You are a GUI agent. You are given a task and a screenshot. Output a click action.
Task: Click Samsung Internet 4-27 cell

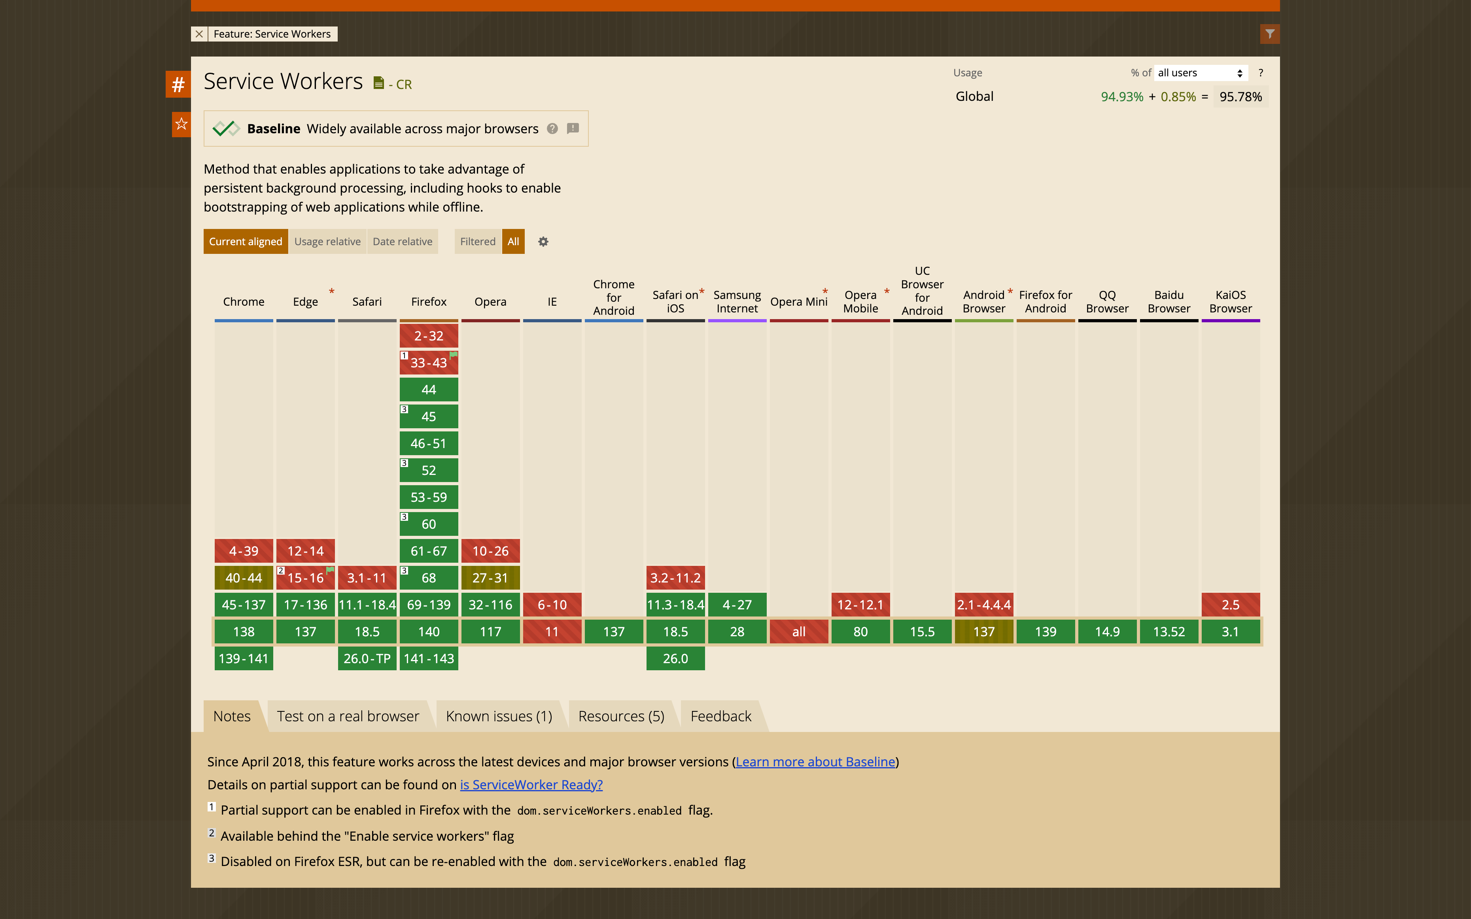737,605
